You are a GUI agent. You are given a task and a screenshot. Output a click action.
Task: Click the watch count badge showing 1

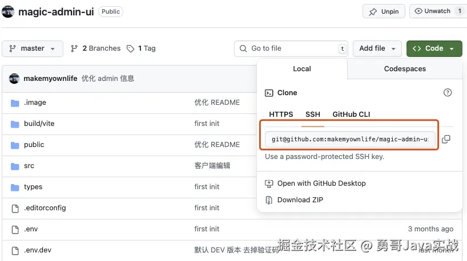click(x=460, y=11)
